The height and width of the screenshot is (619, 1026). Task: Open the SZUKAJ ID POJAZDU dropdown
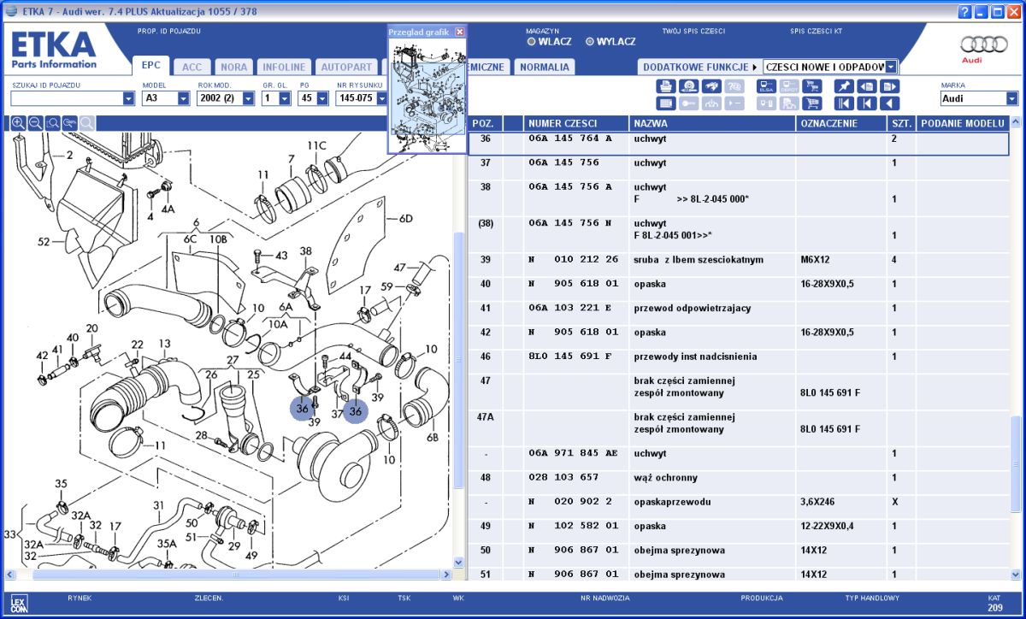coord(128,98)
